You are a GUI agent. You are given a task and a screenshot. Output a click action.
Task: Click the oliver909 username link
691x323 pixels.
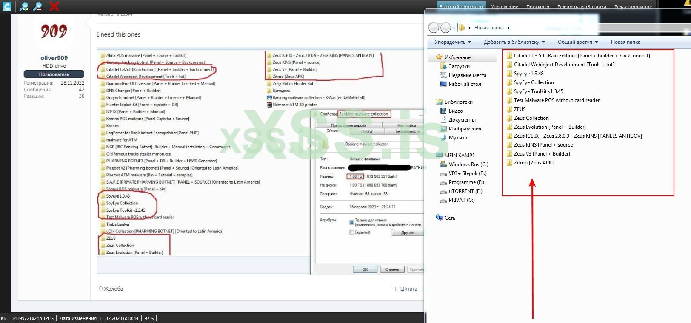click(x=54, y=58)
